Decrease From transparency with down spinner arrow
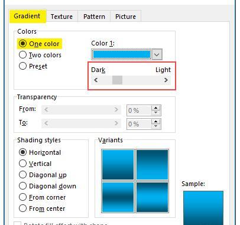Image resolution: width=240 pixels, height=225 pixels. 156,113
